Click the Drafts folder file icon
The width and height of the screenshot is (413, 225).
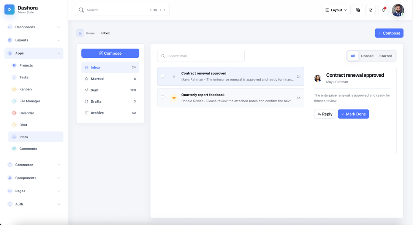click(x=86, y=101)
